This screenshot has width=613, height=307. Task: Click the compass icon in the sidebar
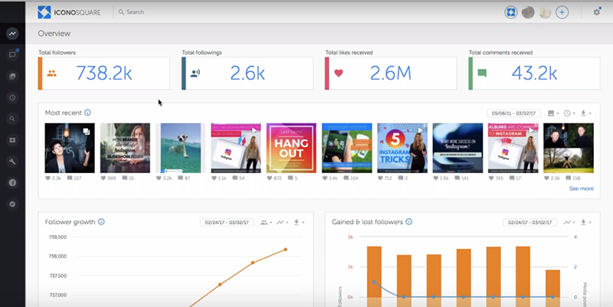pyautogui.click(x=11, y=204)
